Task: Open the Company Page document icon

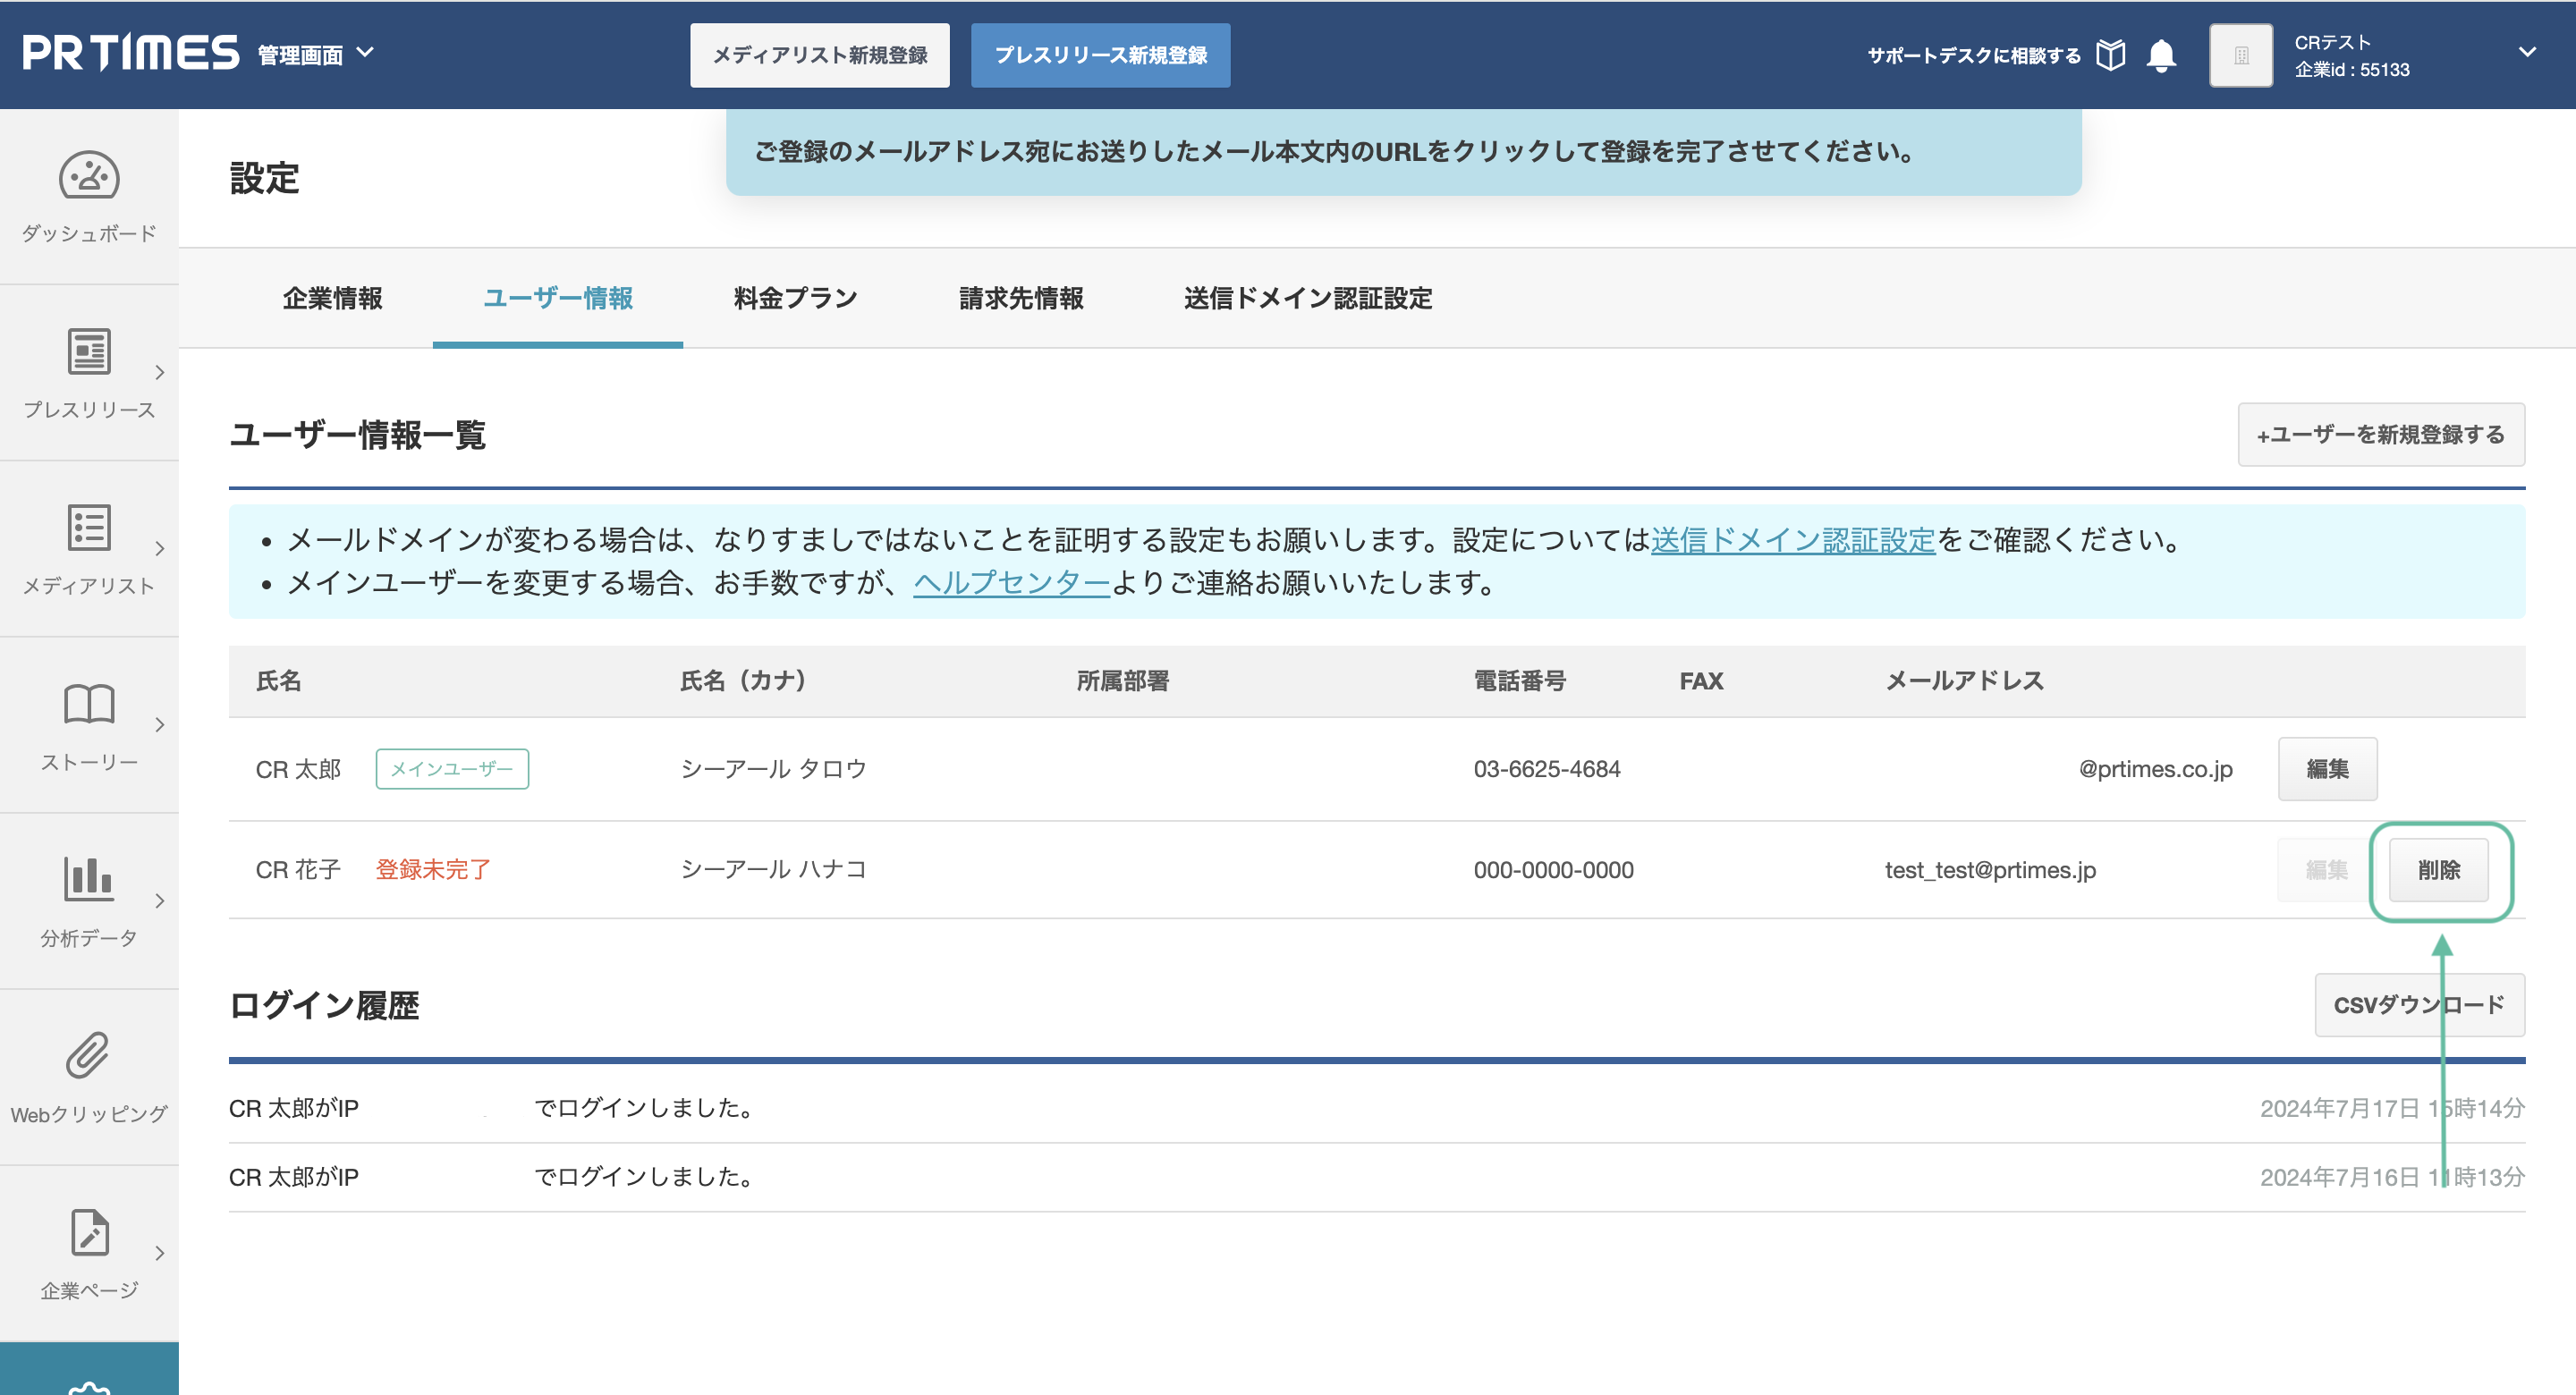Action: point(89,1232)
